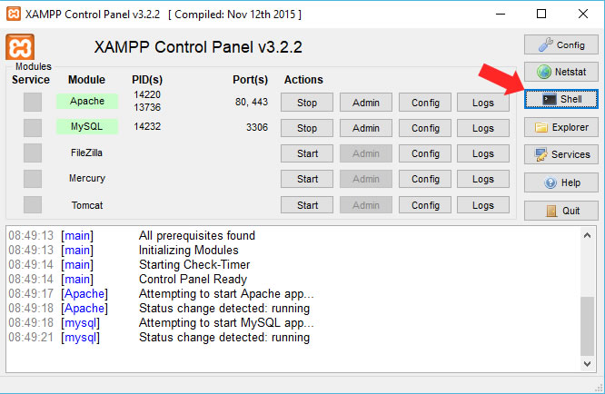
Task: Open Mercury Config options
Action: click(425, 179)
